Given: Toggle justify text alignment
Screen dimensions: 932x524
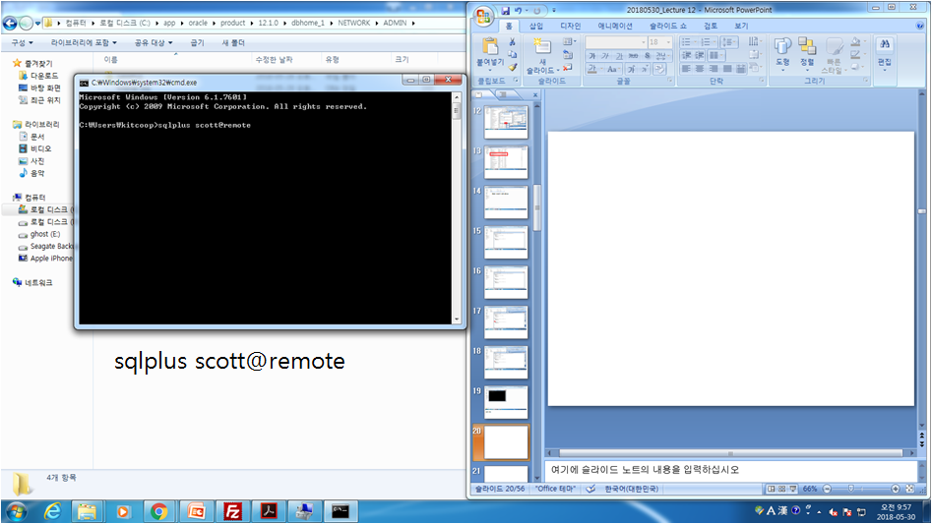Looking at the screenshot, I should 727,69.
